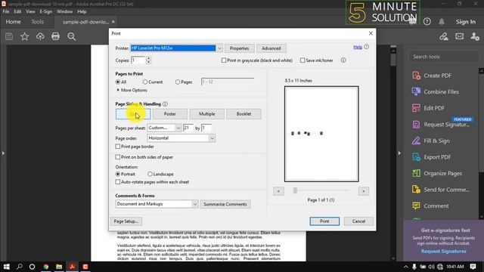Open the View menu
The height and width of the screenshot is (272, 484).
[x=30, y=11]
